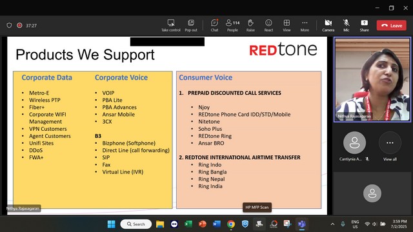Viewport: 413px width, 232px height.
Task: Open the Chat panel
Action: click(x=214, y=26)
